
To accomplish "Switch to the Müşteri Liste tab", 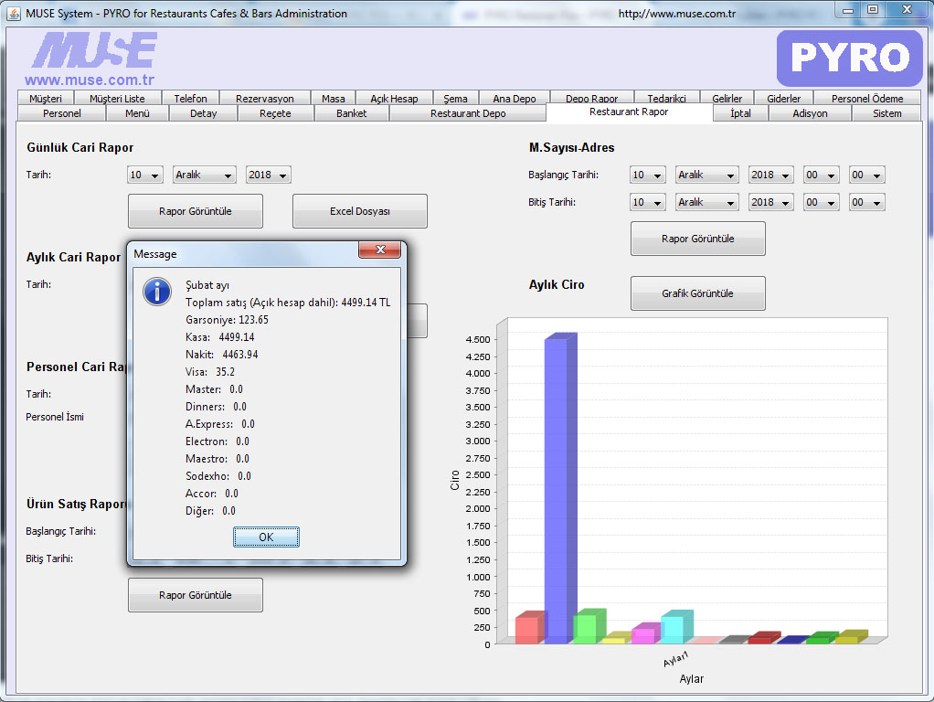I will pyautogui.click(x=117, y=99).
